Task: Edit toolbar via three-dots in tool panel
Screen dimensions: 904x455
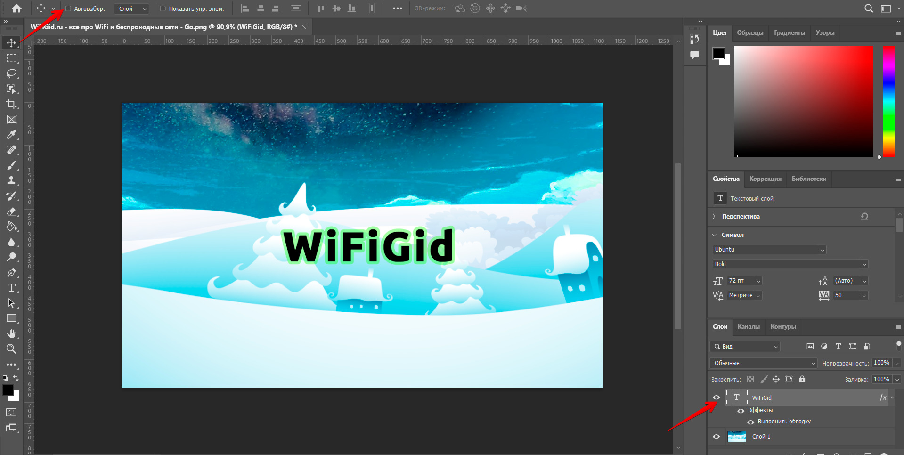Action: [x=11, y=365]
